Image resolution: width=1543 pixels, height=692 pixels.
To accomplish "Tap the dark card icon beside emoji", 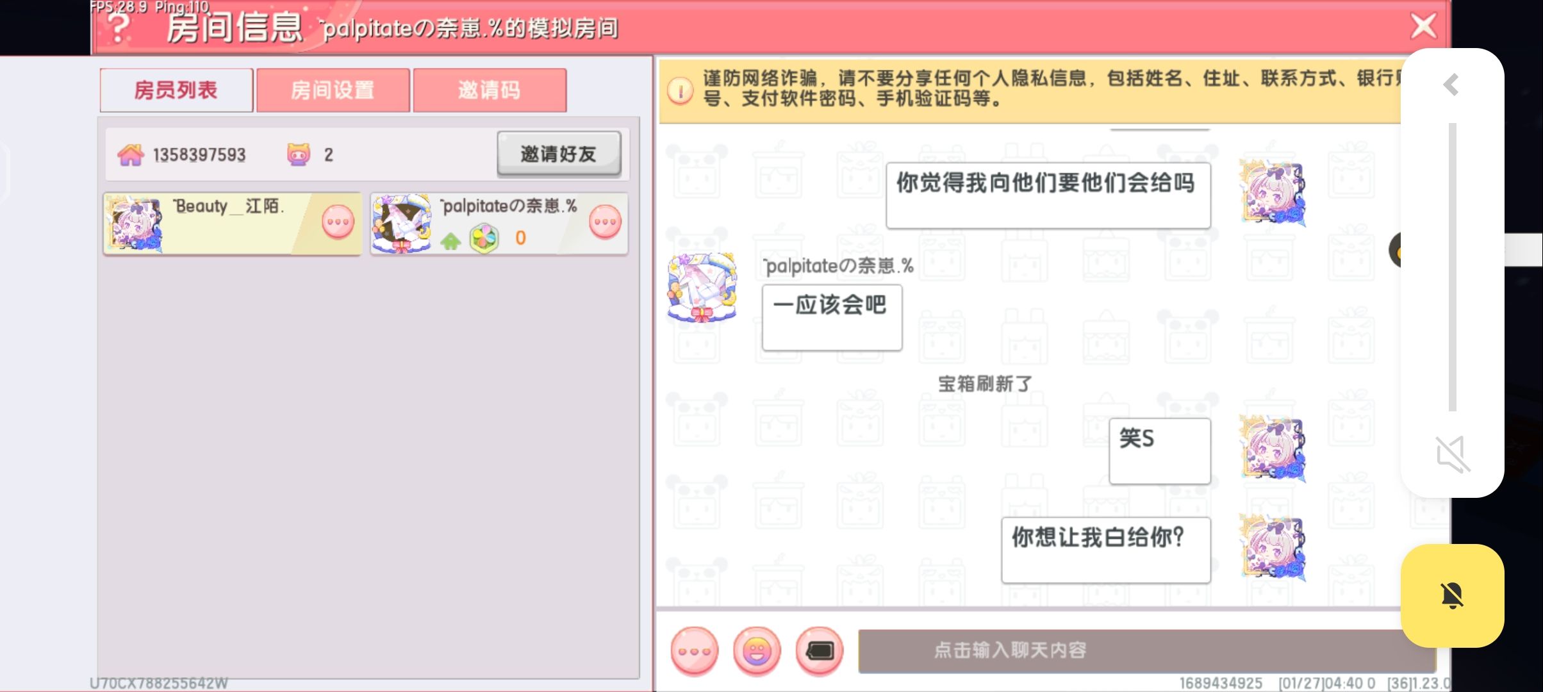I will (820, 651).
